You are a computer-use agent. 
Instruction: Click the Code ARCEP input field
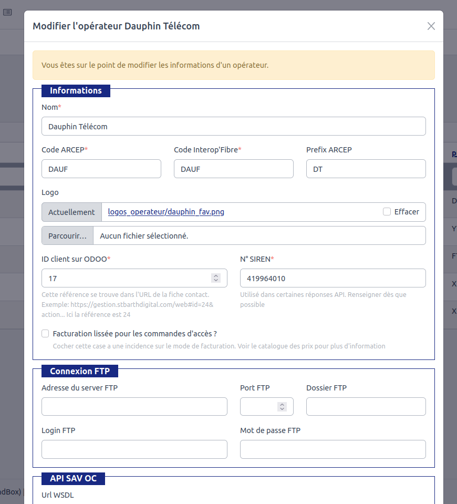101,169
